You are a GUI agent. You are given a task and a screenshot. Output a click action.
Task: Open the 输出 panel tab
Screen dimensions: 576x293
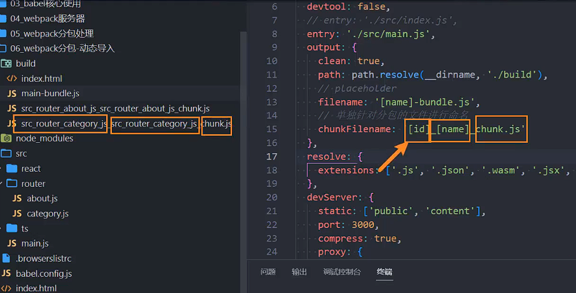[x=299, y=272]
